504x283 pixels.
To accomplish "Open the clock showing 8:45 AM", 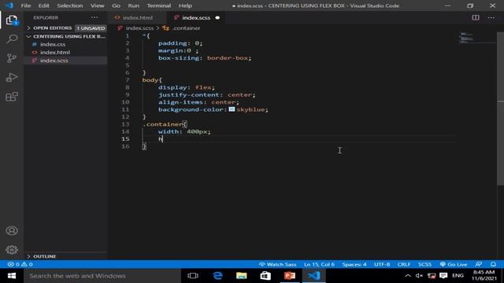I will [484, 276].
